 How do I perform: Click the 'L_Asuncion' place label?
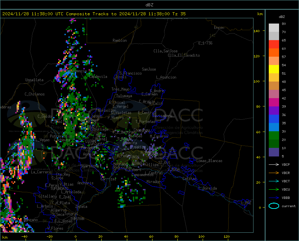point(166,77)
